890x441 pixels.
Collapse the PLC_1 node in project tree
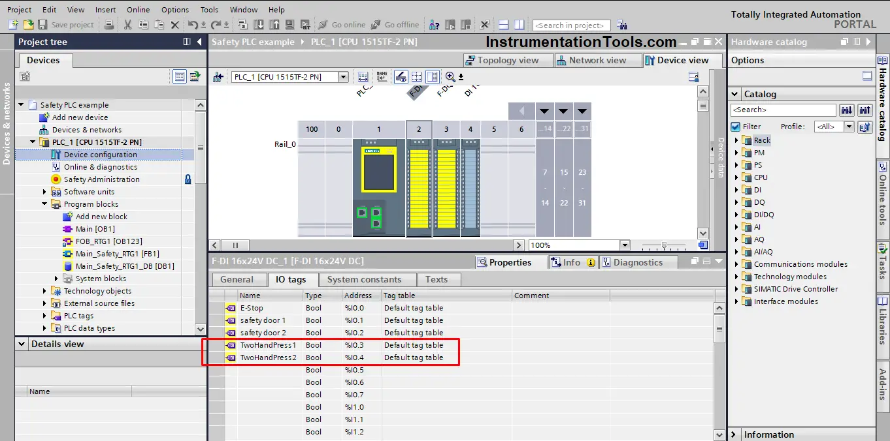click(x=33, y=142)
